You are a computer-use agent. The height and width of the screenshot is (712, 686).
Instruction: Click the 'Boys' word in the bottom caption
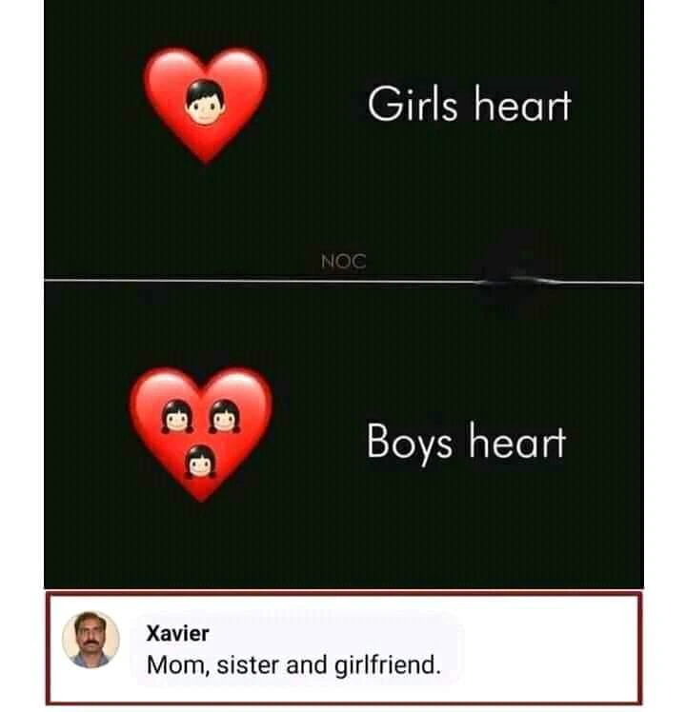[x=409, y=442]
